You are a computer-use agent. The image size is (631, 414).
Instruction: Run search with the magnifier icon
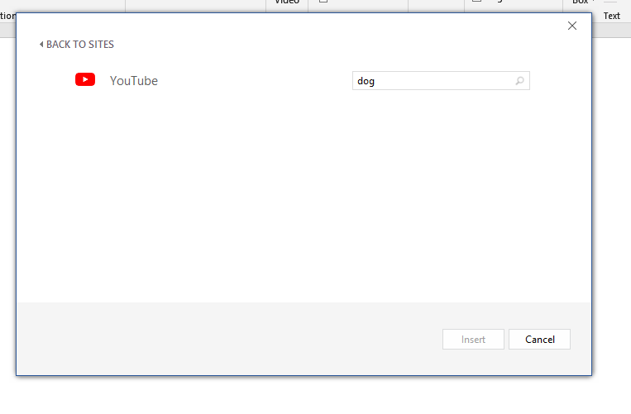click(x=520, y=81)
